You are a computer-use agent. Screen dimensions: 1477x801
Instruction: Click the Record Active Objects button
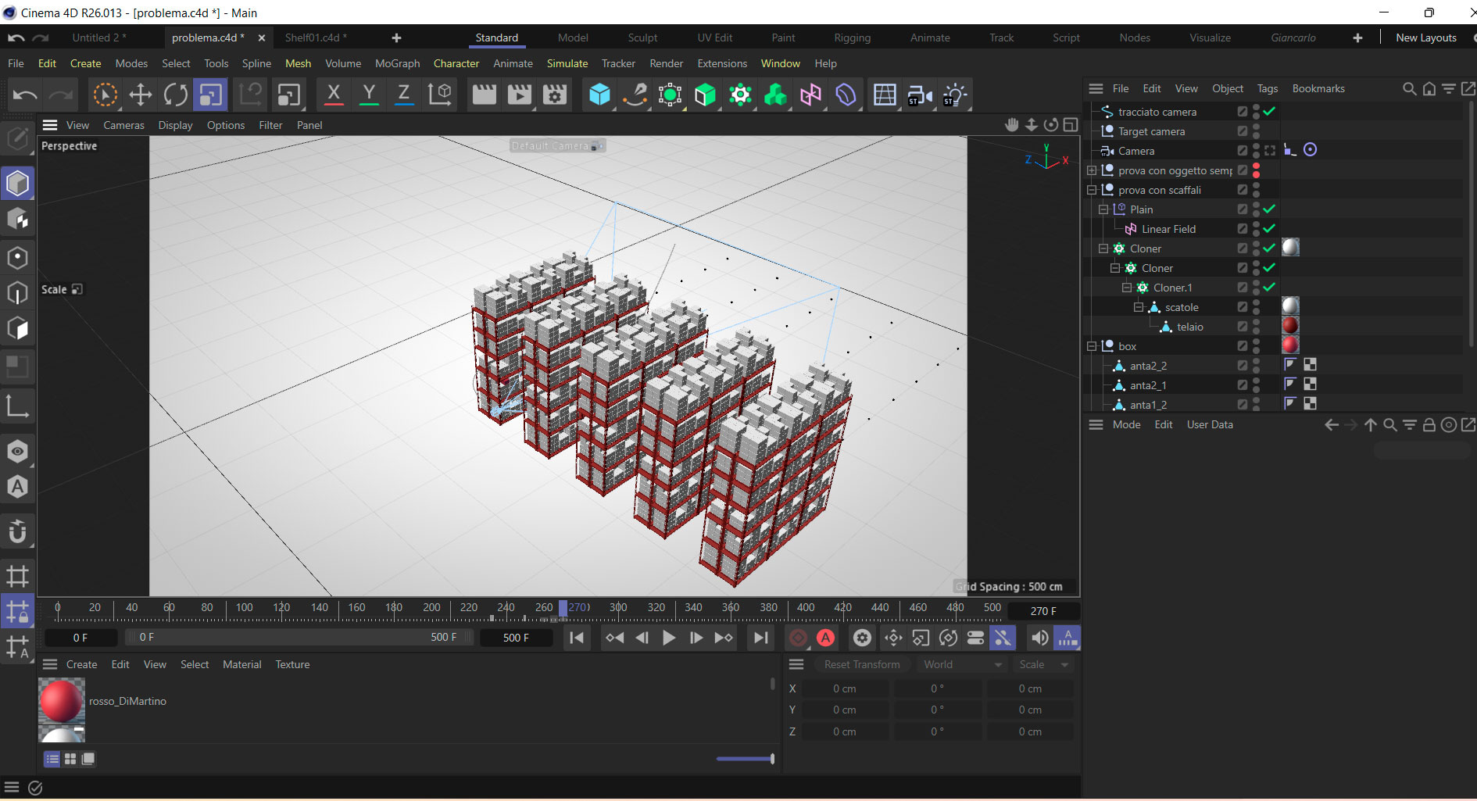[798, 638]
